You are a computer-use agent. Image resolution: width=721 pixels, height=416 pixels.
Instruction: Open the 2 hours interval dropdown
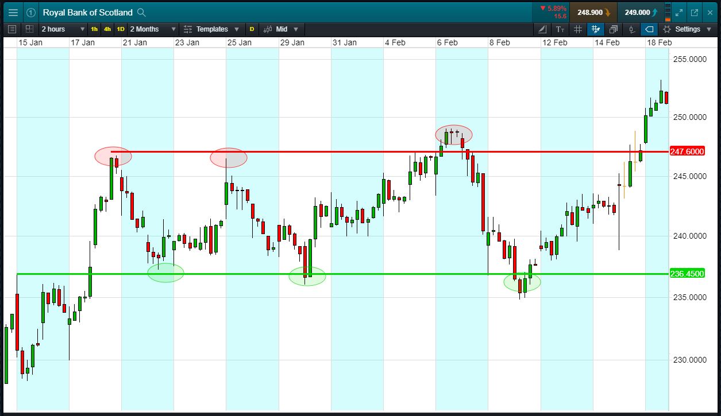click(x=63, y=29)
